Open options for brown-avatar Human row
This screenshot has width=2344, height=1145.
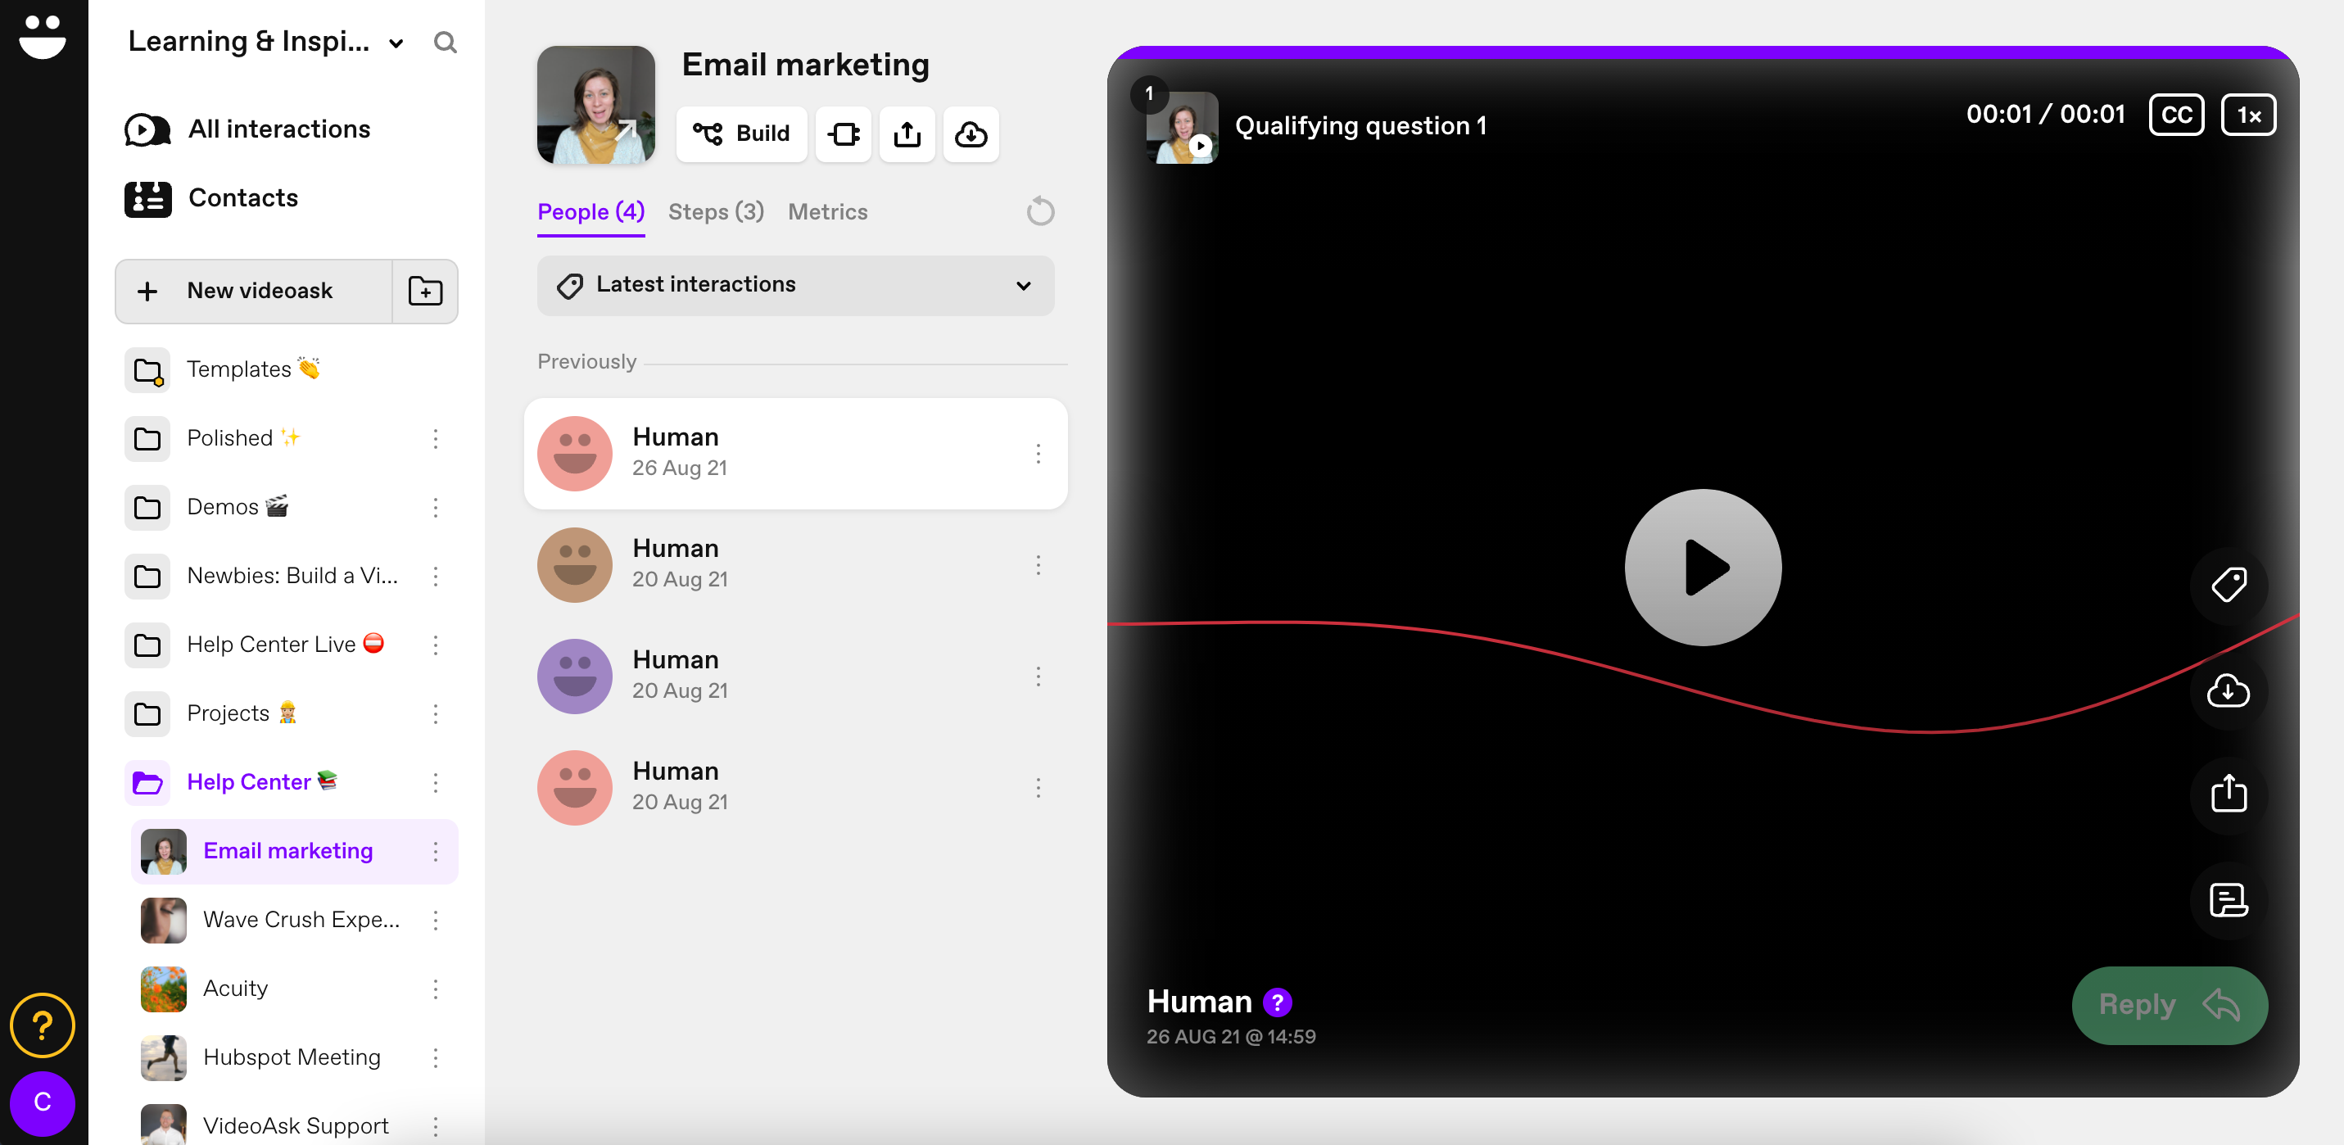(x=1038, y=564)
